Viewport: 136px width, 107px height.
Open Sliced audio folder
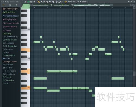click(x=9, y=71)
